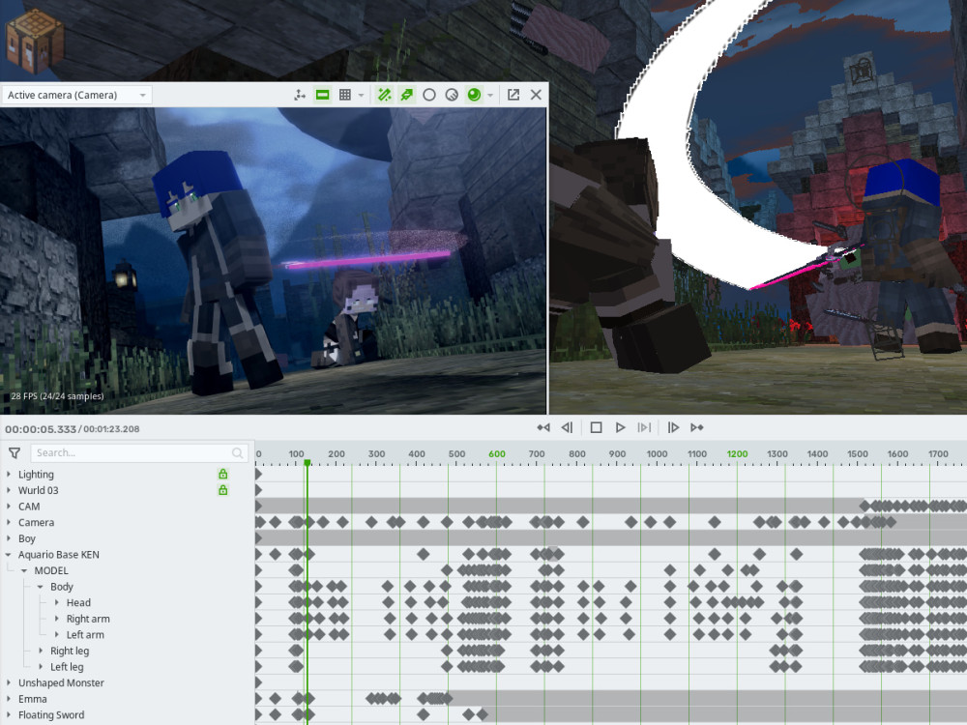Unlock the padlock on Wurld 03
The width and height of the screenshot is (967, 725).
(222, 490)
